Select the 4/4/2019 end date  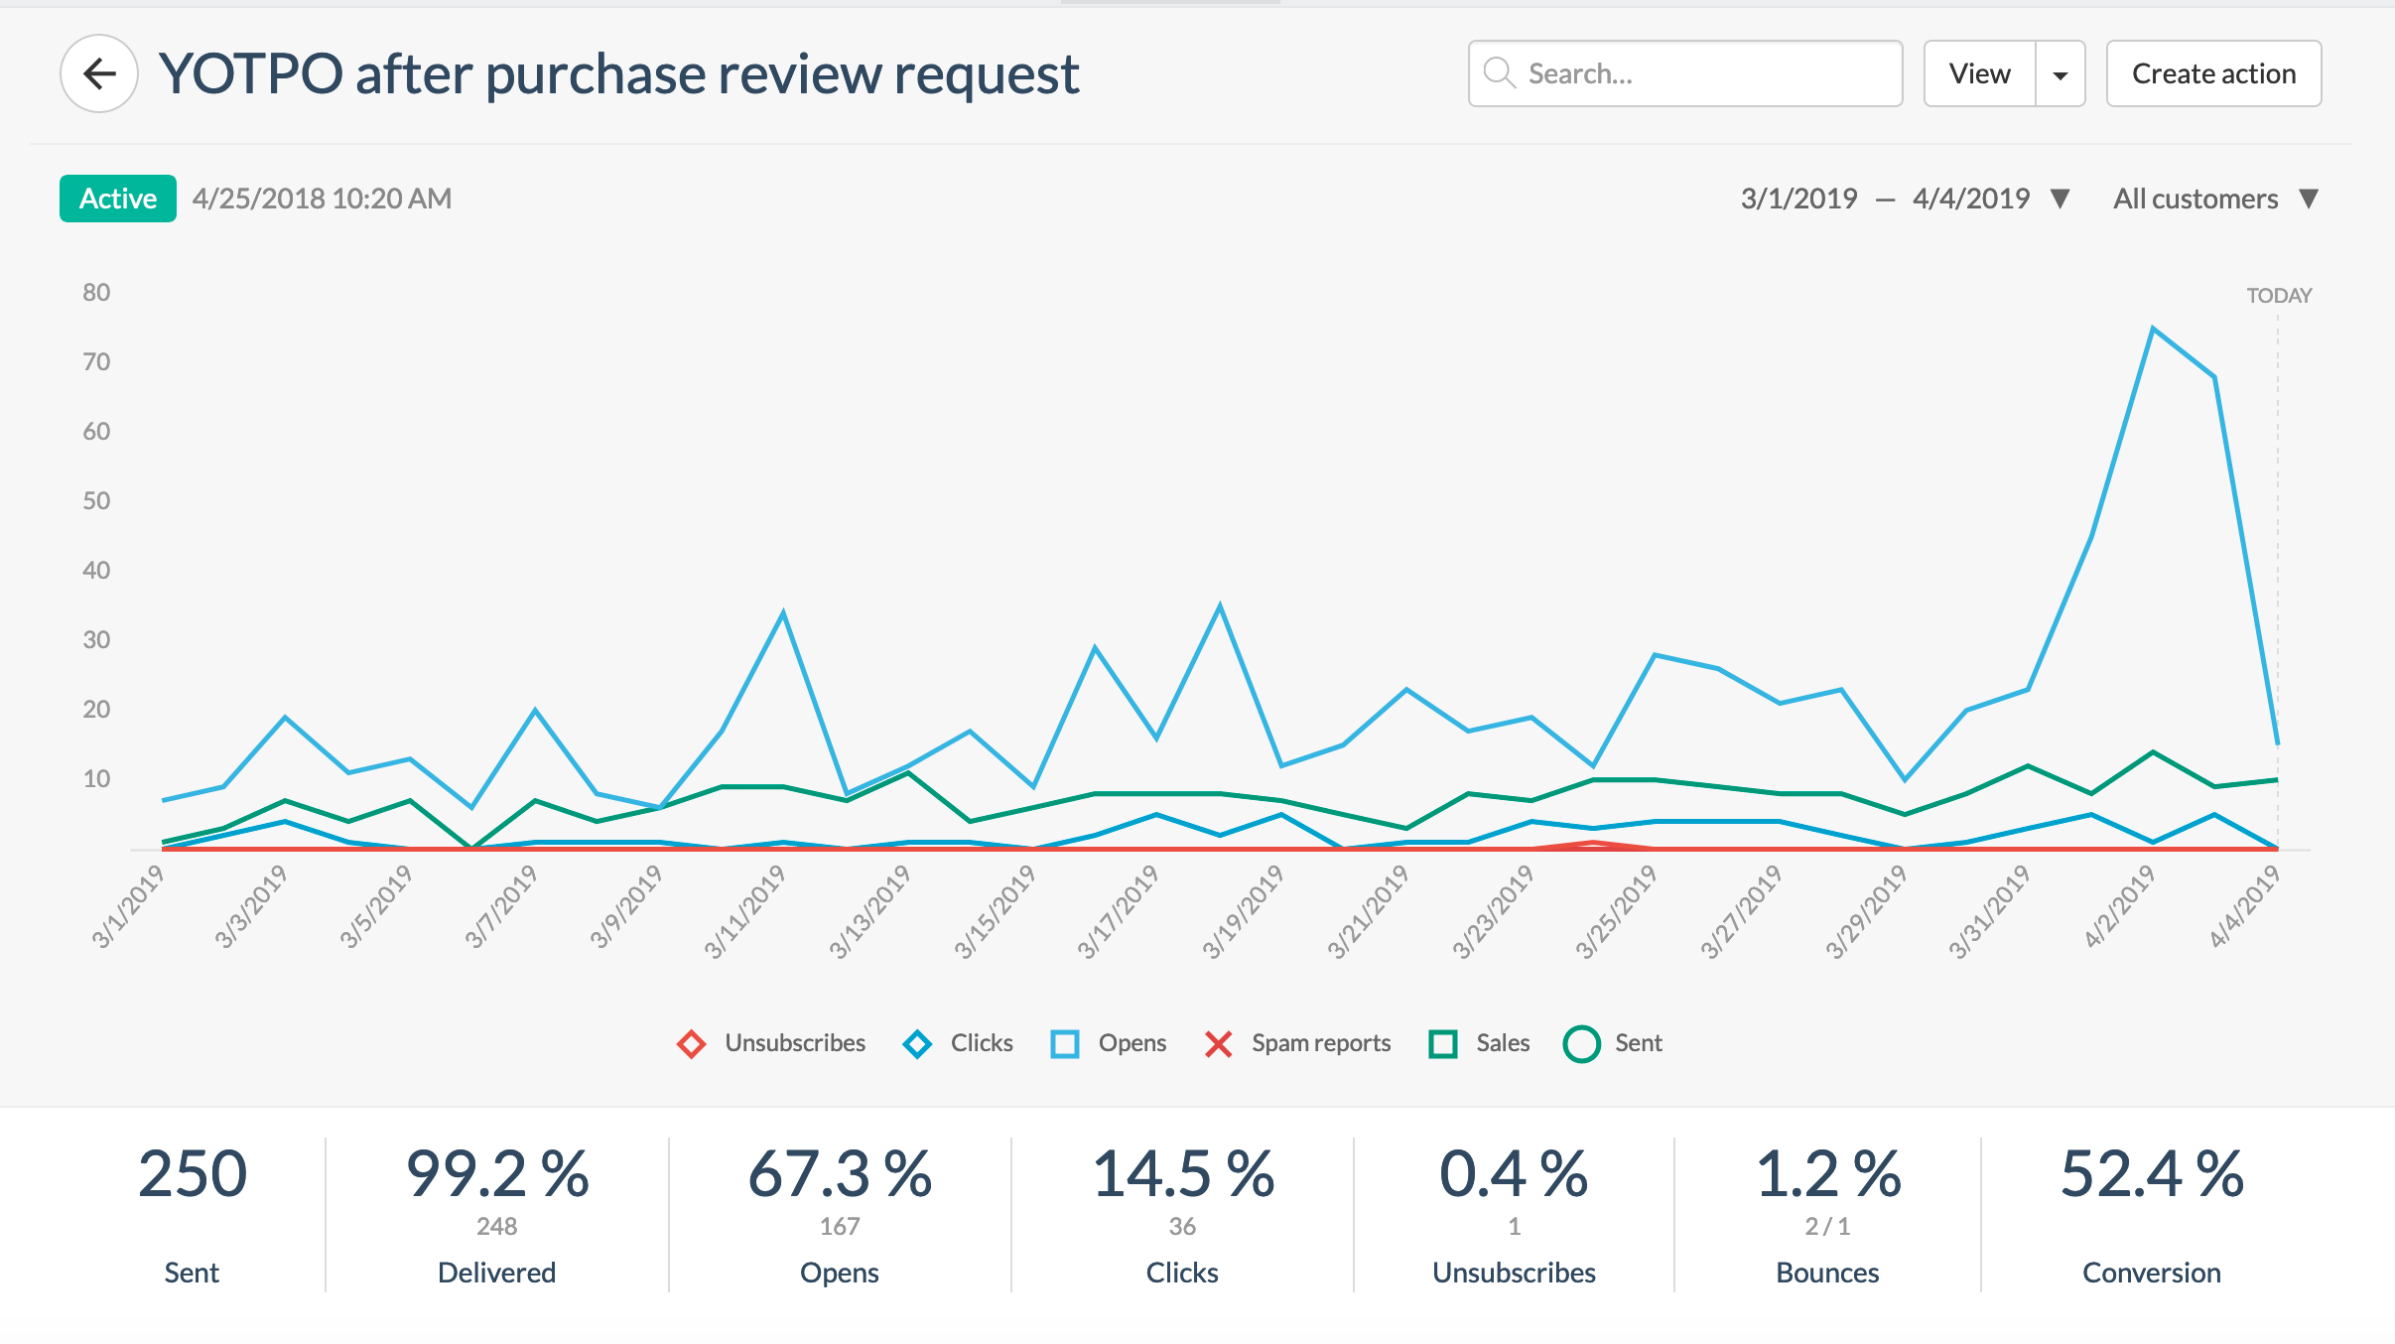tap(1971, 199)
